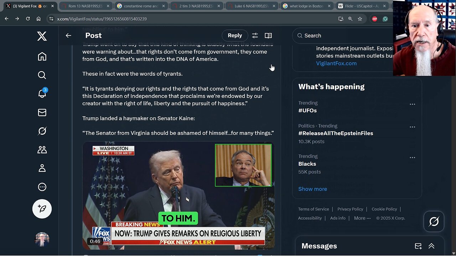Open the account avatar at sidebar bottom

(42, 239)
